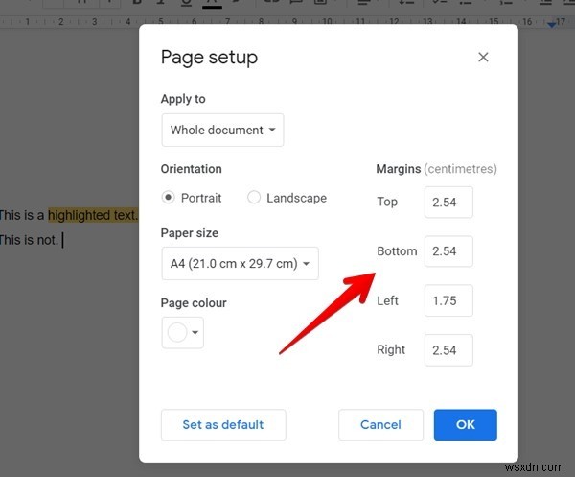Open the Page colour picker dropdown
The image size is (575, 477).
[x=183, y=333]
